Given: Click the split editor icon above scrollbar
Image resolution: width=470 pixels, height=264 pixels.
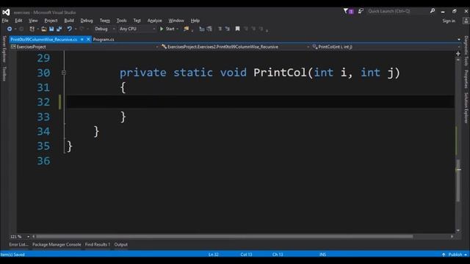Looking at the screenshot, I should [x=458, y=54].
